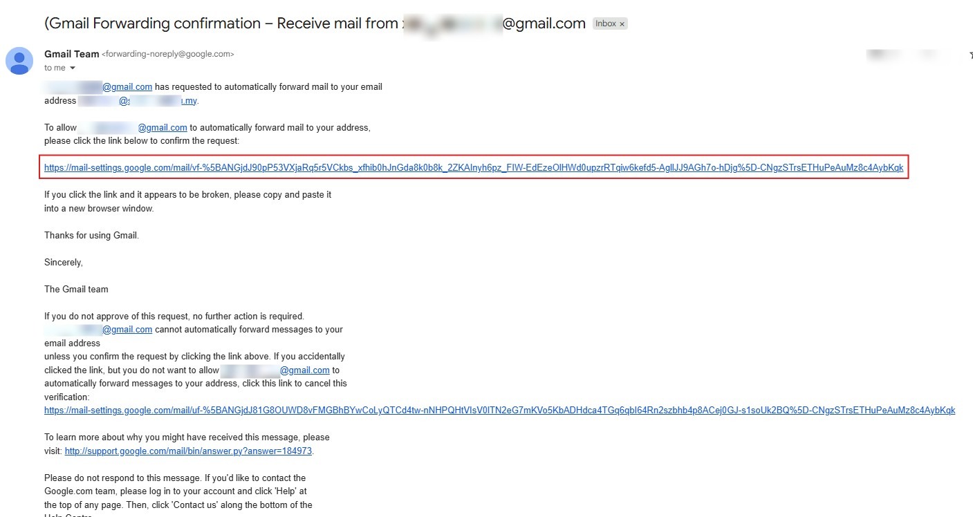The image size is (973, 517).
Task: Click the forwarding-noreply@google.com sender address
Action: pos(168,54)
